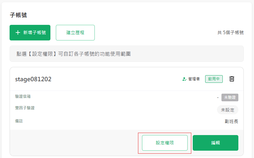Click the 點選【設定權限】 hint banner
This screenshot has width=254, height=158.
(127, 54)
